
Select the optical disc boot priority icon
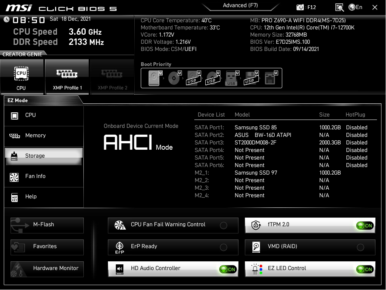pos(175,78)
